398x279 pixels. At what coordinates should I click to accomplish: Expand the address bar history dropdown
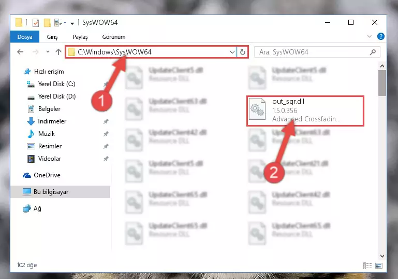[x=232, y=52]
